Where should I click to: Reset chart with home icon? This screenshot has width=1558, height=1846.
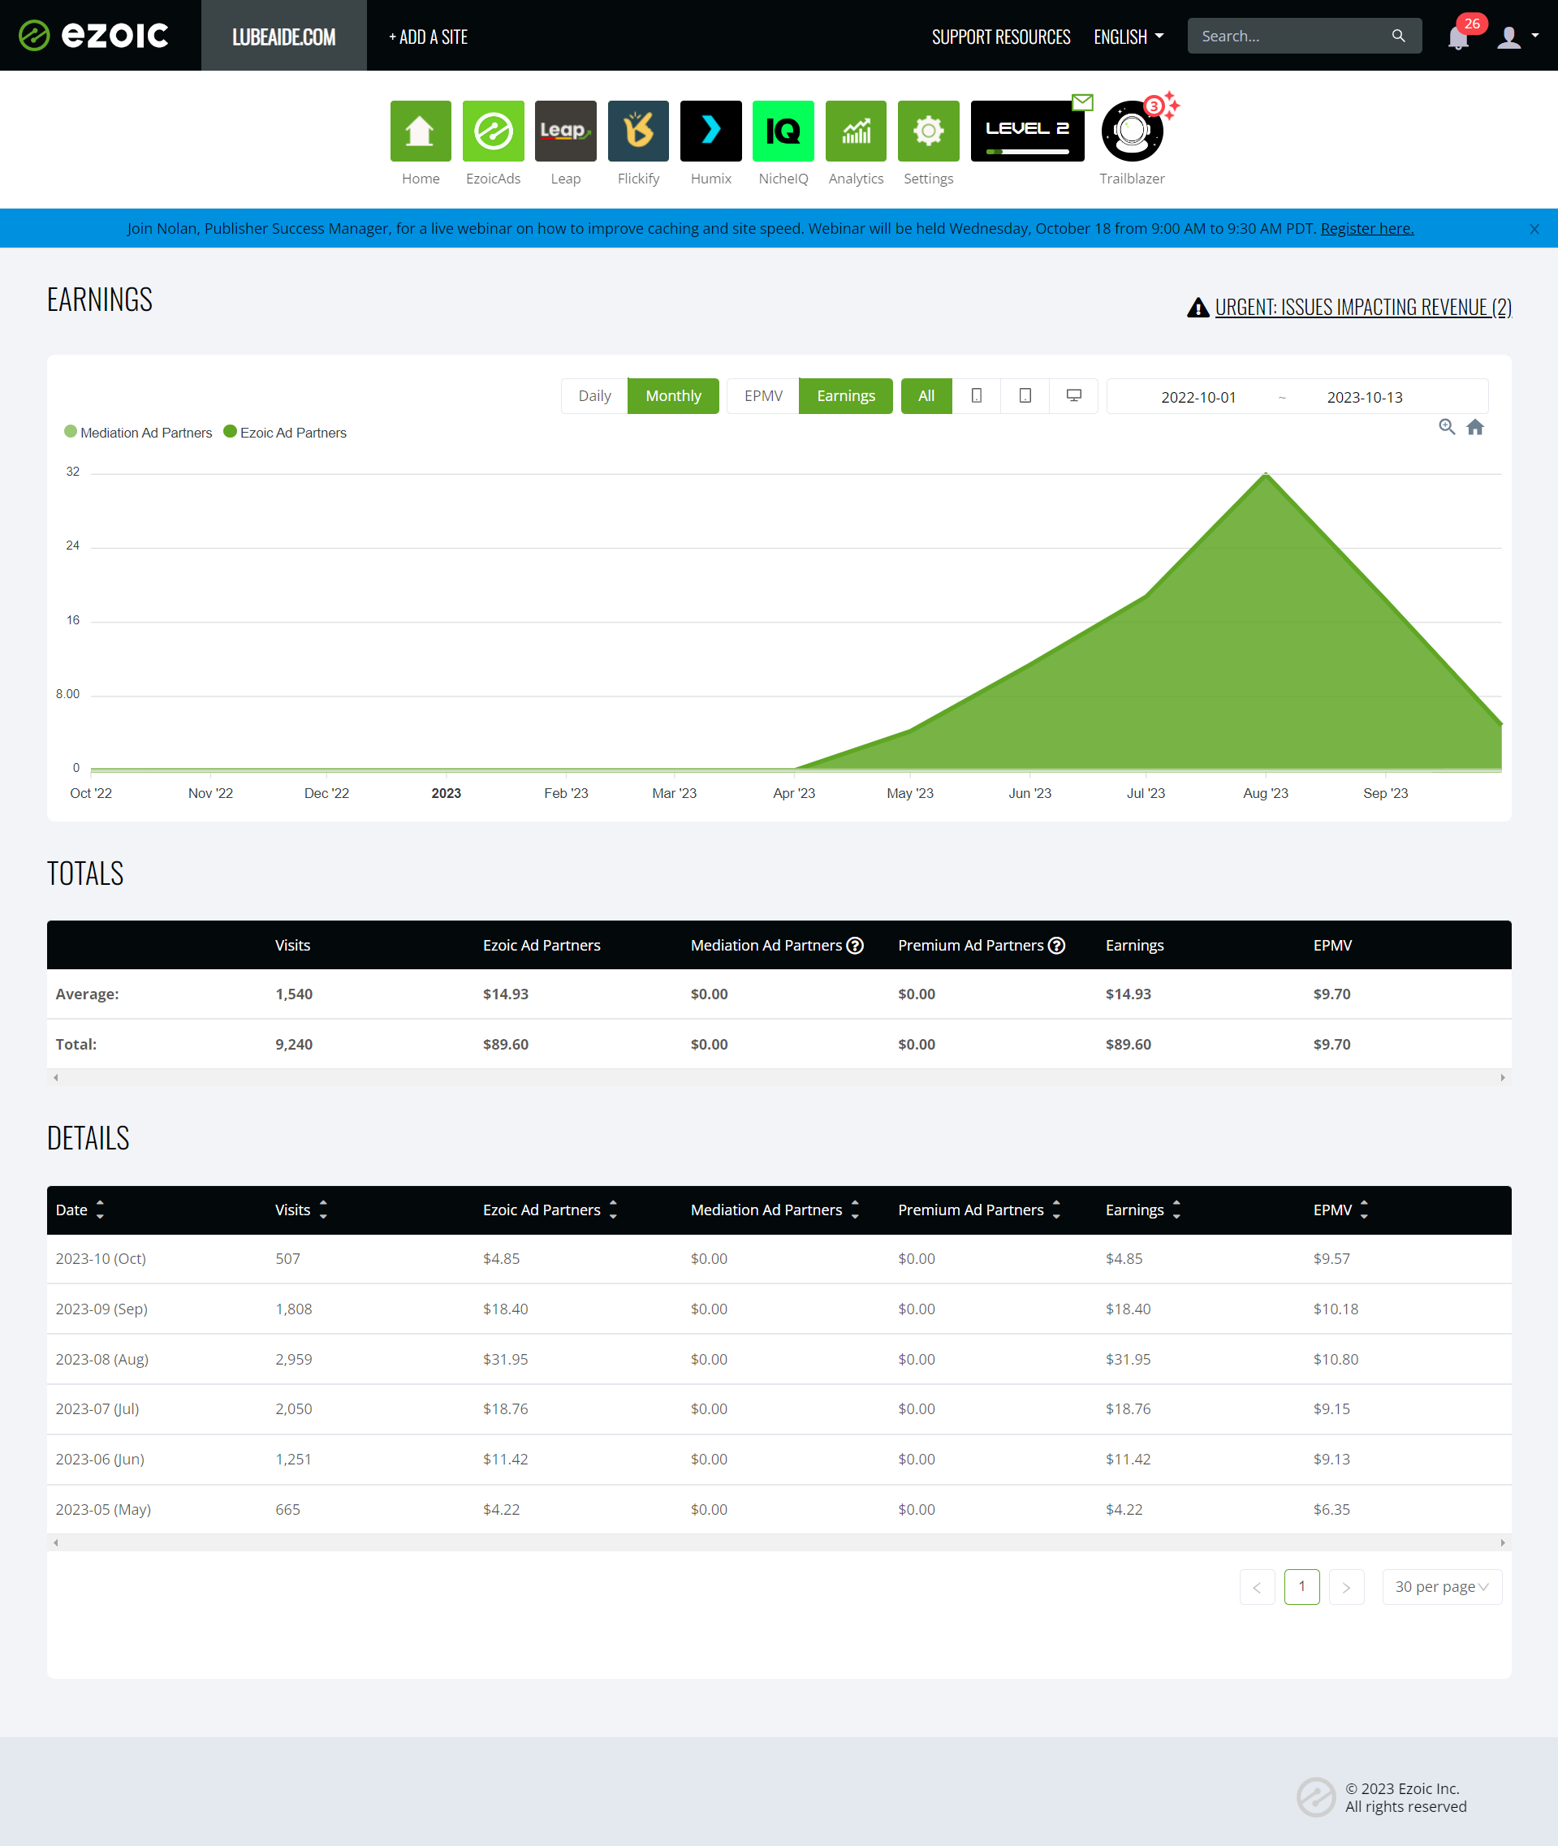click(1475, 427)
